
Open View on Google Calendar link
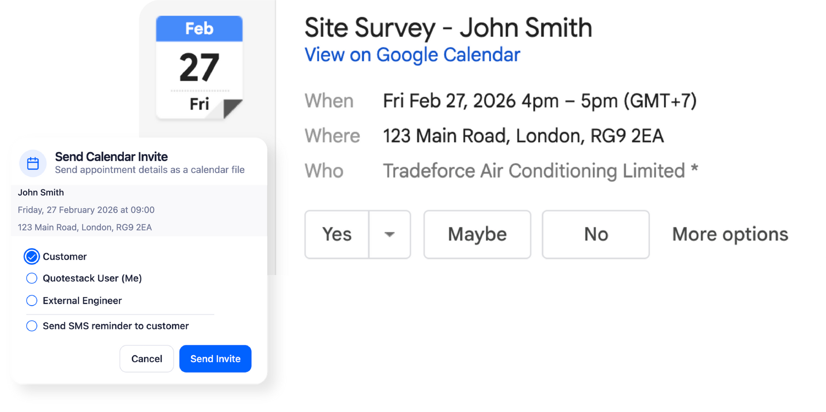coord(412,55)
